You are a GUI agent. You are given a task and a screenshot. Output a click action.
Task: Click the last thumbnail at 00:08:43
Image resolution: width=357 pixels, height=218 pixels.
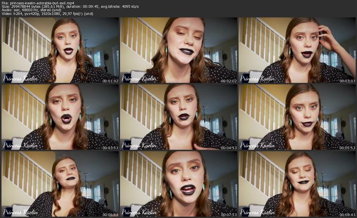click(x=297, y=184)
